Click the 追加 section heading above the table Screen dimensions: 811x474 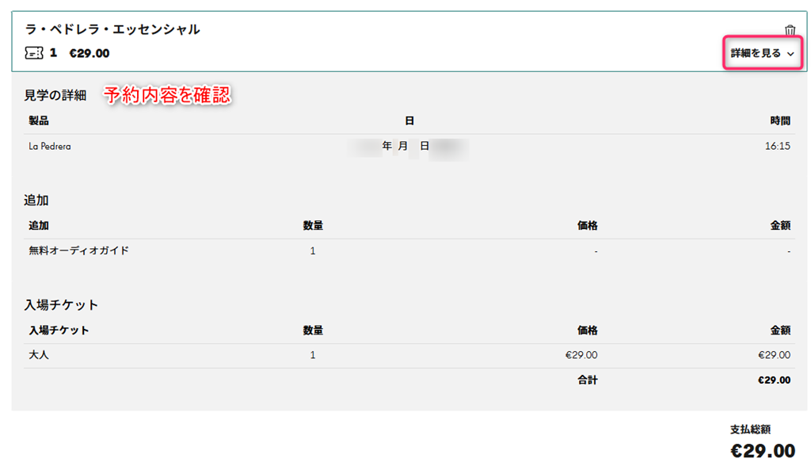point(36,201)
